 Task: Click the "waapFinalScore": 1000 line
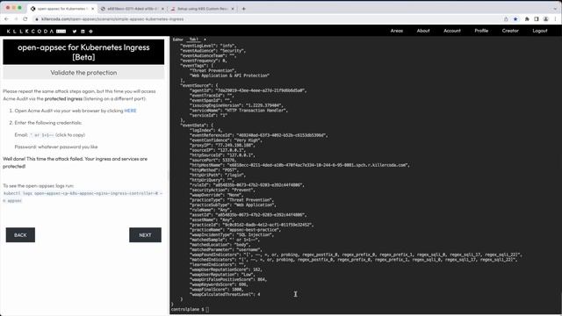coord(217,289)
